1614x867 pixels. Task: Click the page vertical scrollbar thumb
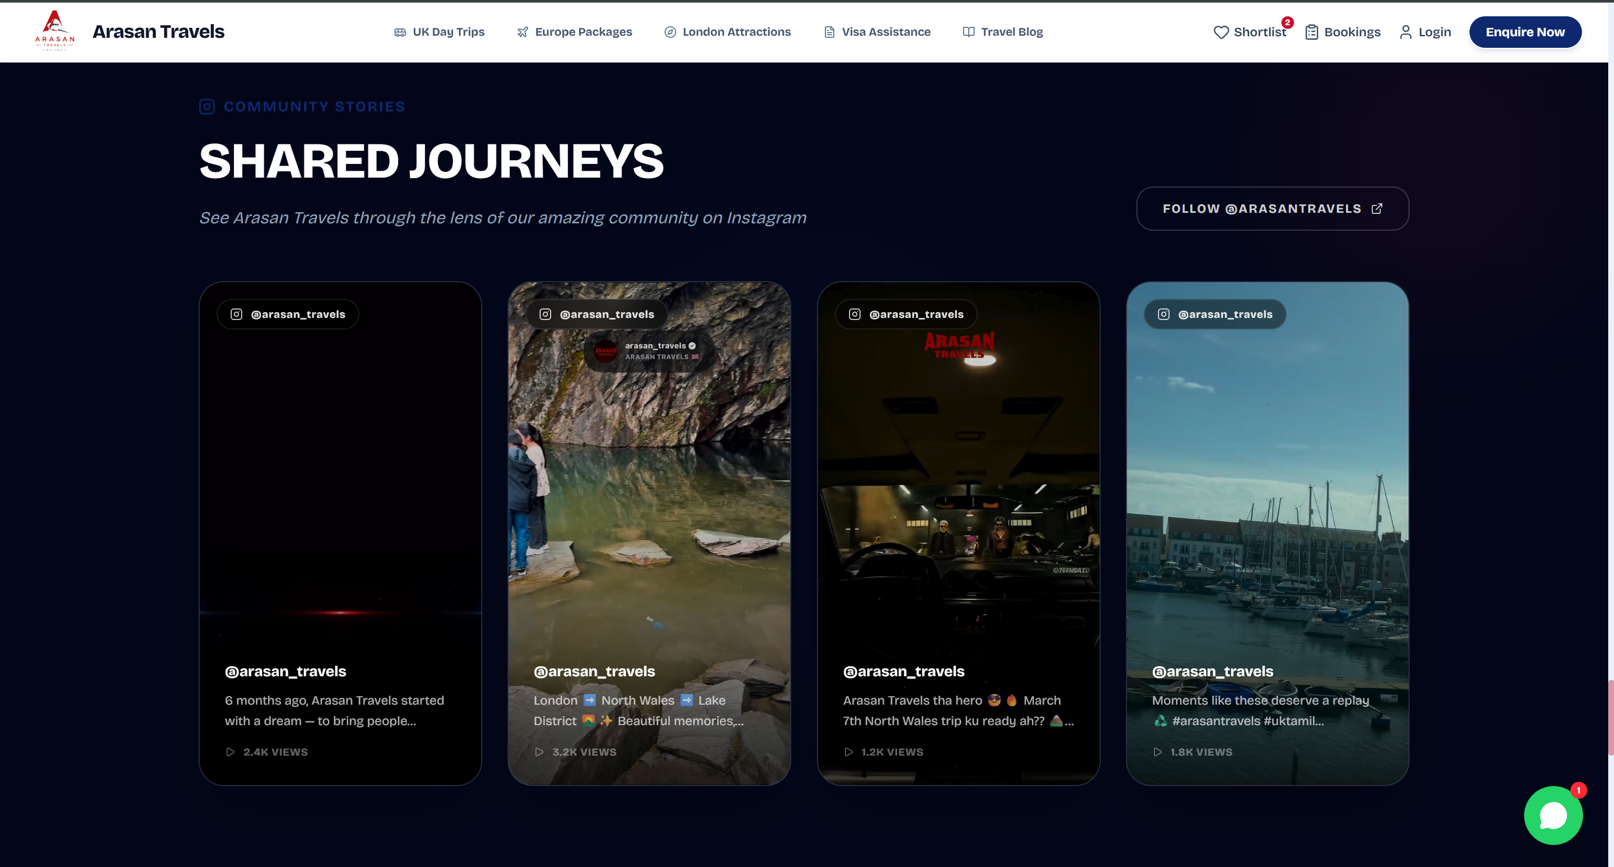(x=1610, y=717)
